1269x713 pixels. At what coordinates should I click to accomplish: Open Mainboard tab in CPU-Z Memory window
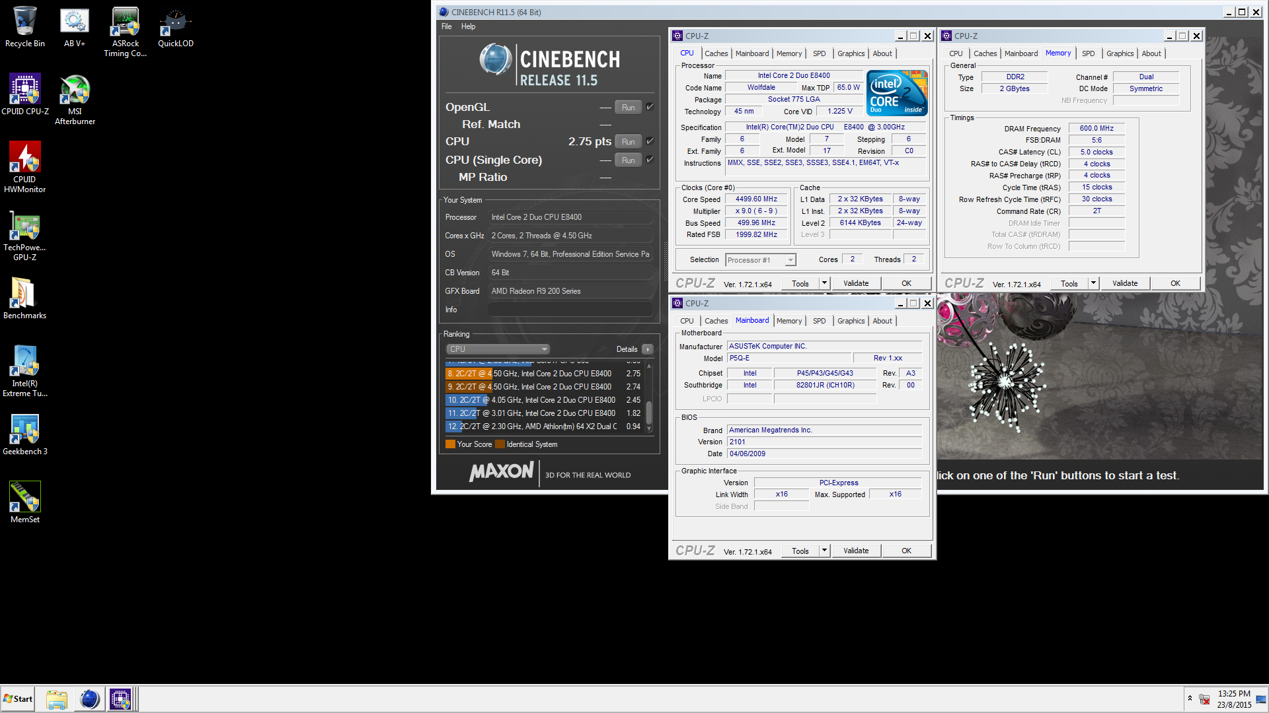click(x=1021, y=53)
